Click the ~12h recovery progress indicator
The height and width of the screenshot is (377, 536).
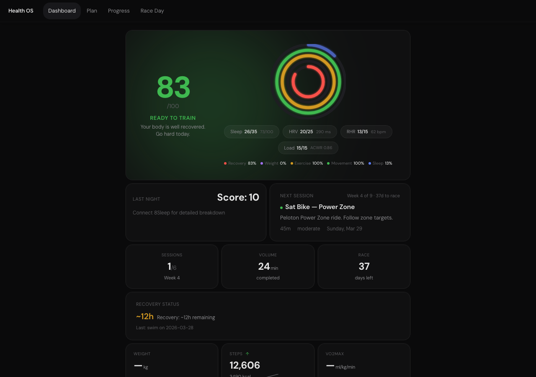[x=144, y=317]
